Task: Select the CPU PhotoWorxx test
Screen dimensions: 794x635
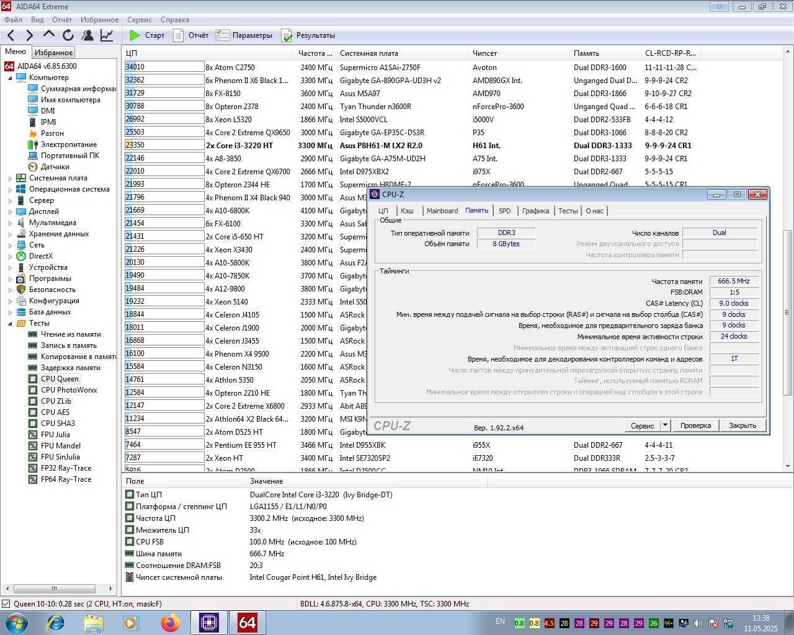Action: coord(69,390)
